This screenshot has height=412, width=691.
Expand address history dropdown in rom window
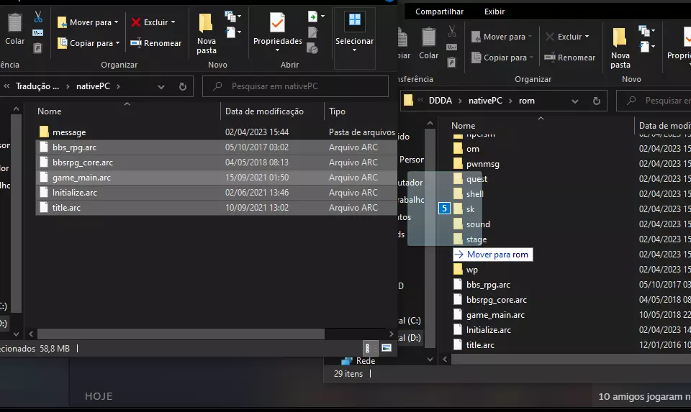575,101
